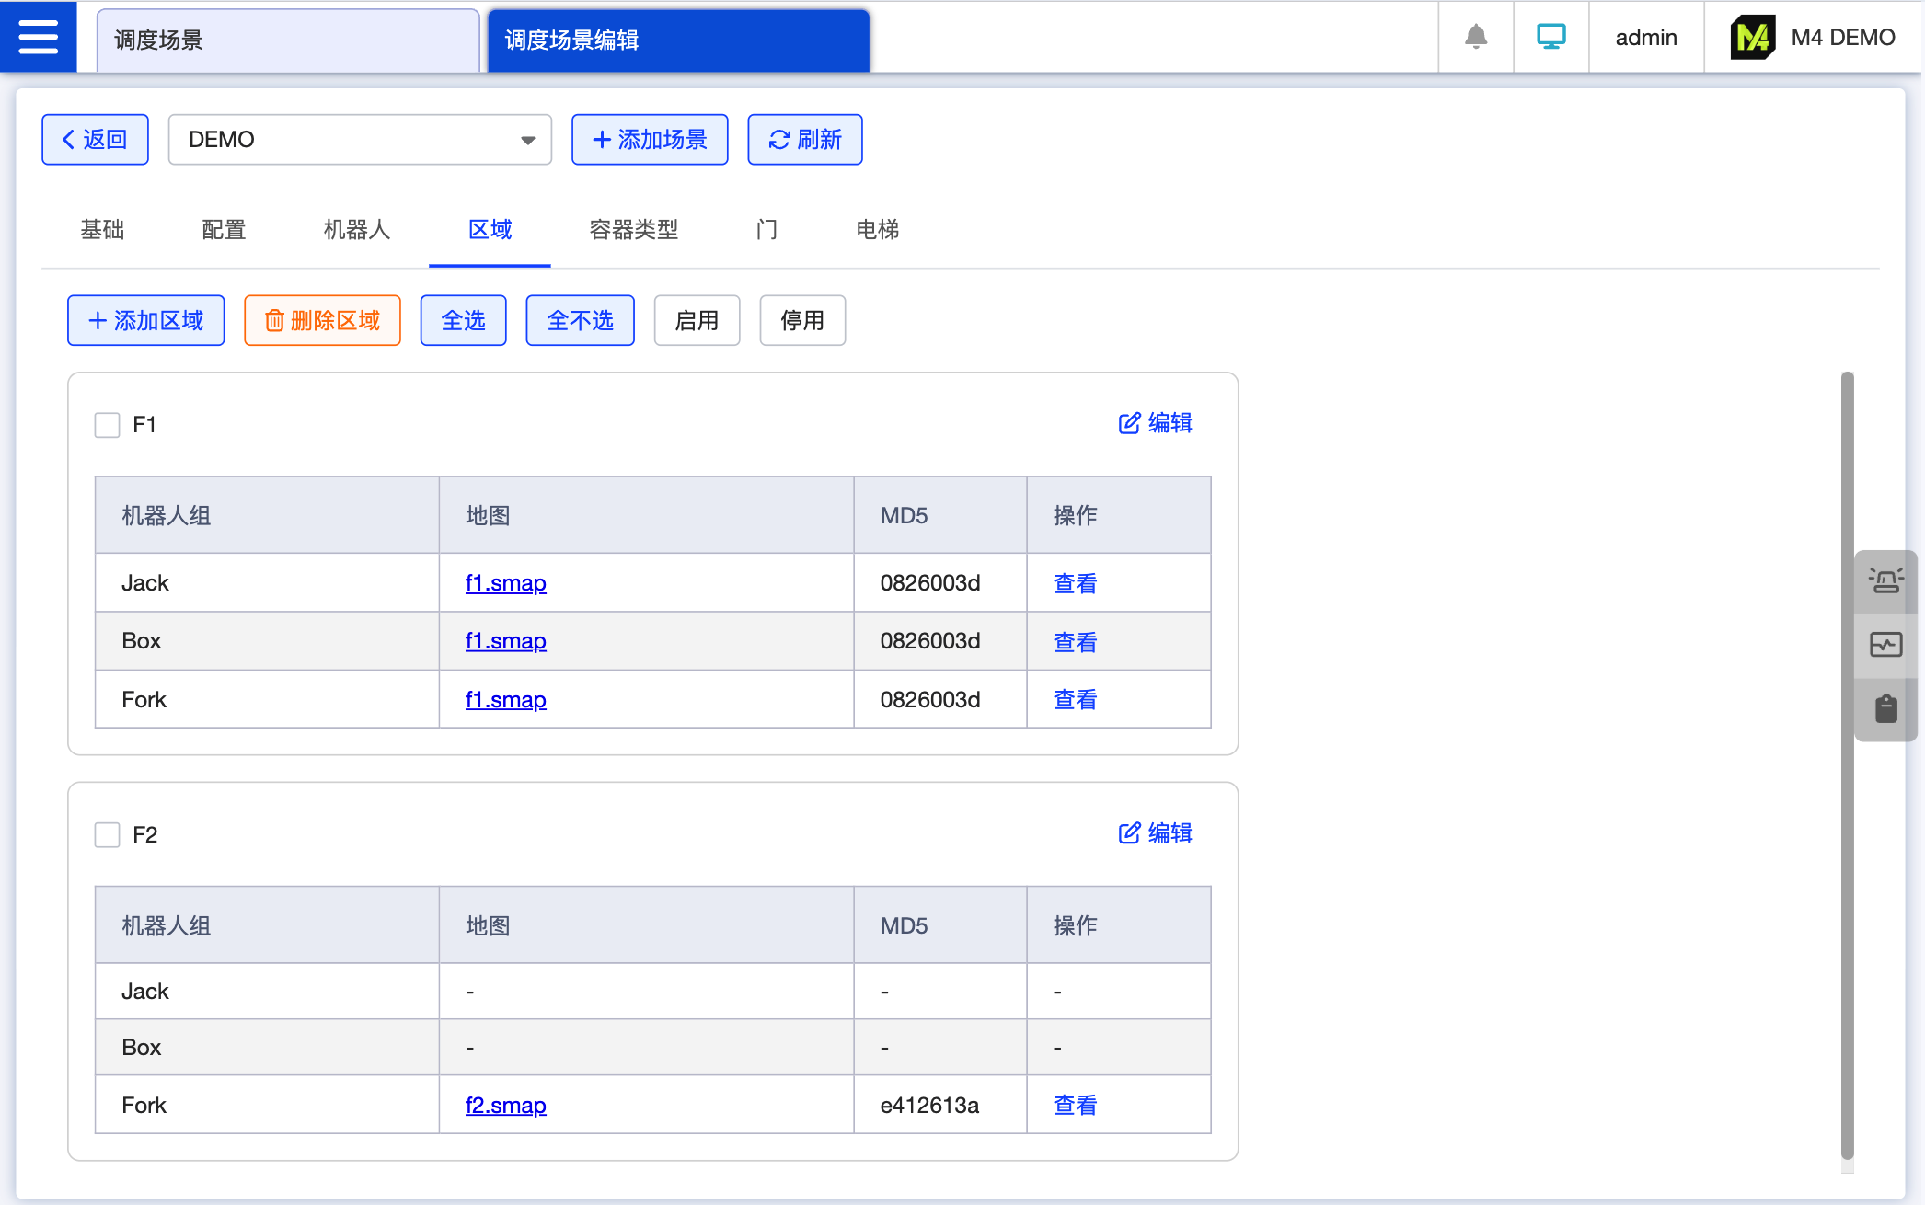Click the 添加区域 button
The image size is (1925, 1205).
pos(146,321)
